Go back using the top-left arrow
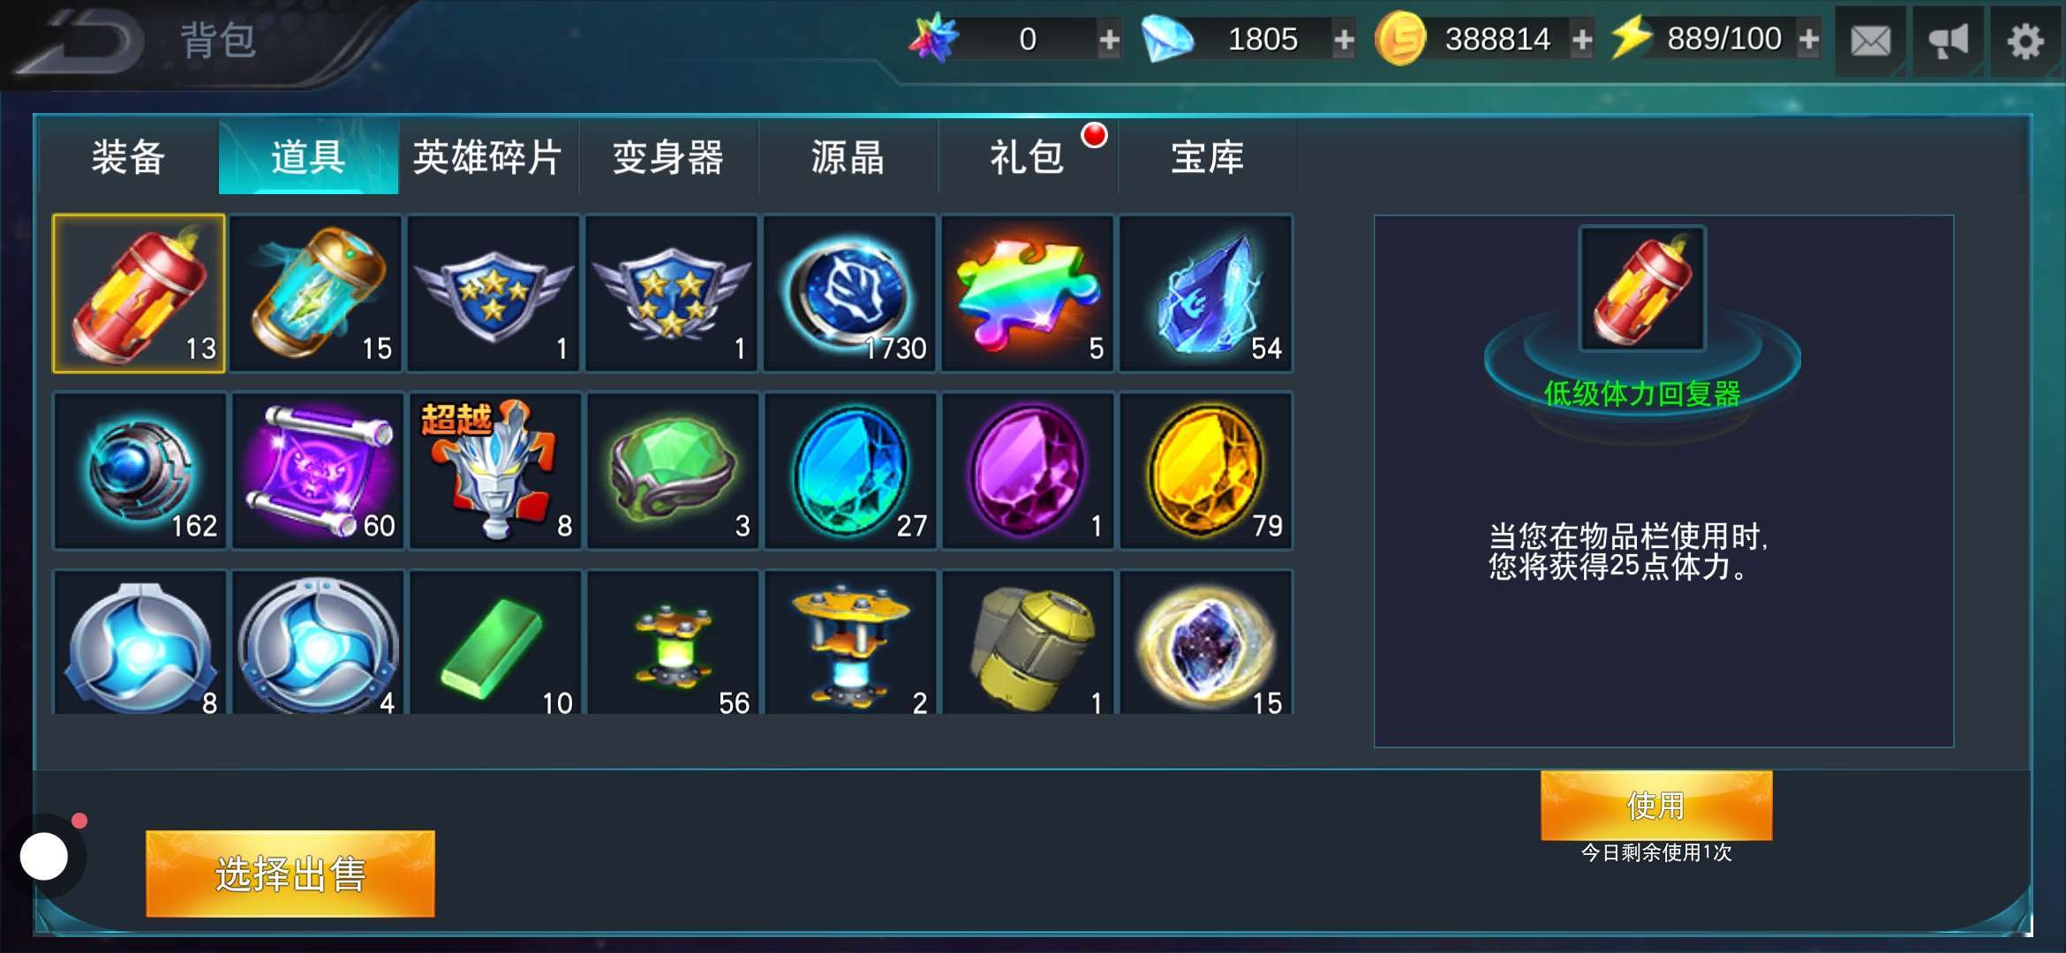The height and width of the screenshot is (953, 2066). pos(84,41)
